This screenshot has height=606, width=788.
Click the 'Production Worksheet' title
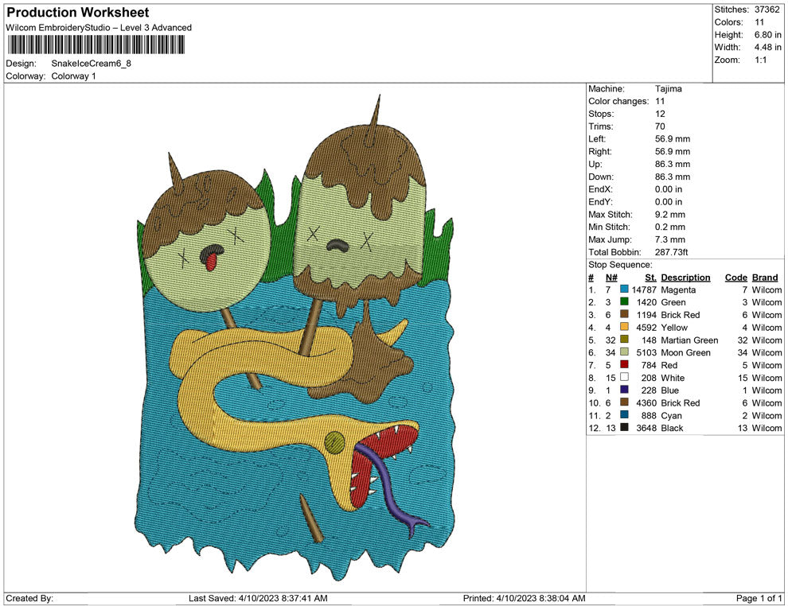coord(78,13)
